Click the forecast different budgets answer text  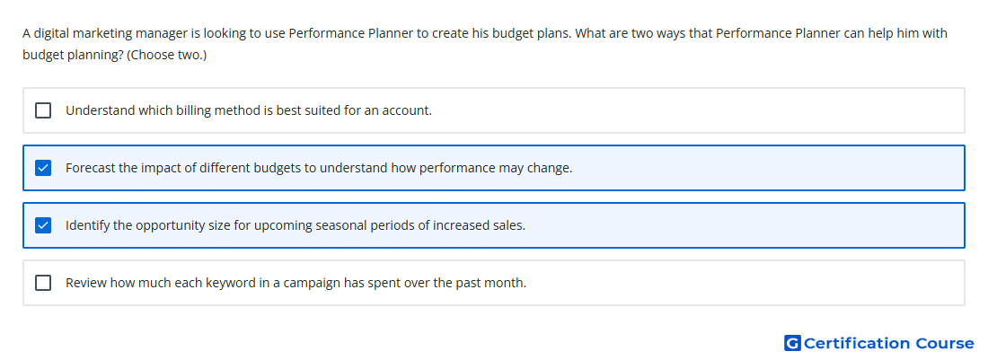click(319, 168)
